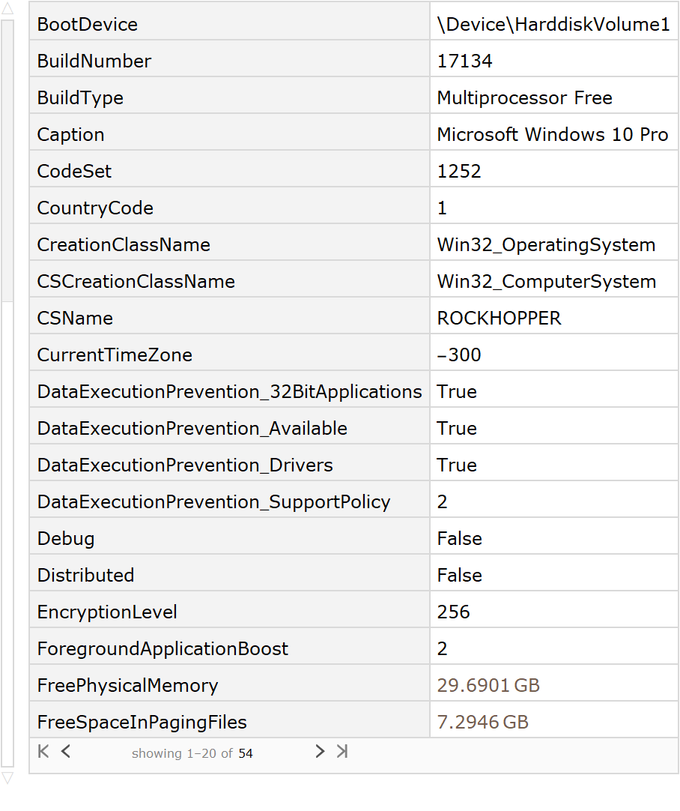Click the FreePhysicalMemory value 29.6901 GB
The height and width of the screenshot is (811, 680).
(488, 686)
